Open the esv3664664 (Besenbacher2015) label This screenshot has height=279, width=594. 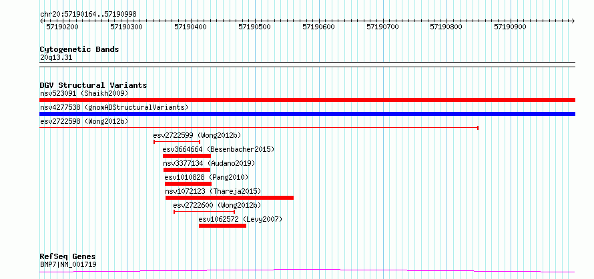pyautogui.click(x=218, y=149)
